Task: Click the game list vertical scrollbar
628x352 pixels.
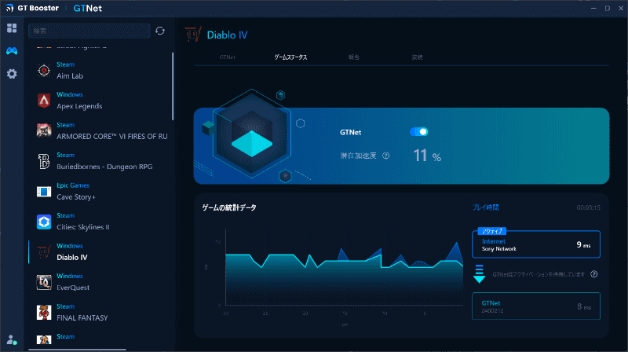Action: pyautogui.click(x=173, y=86)
